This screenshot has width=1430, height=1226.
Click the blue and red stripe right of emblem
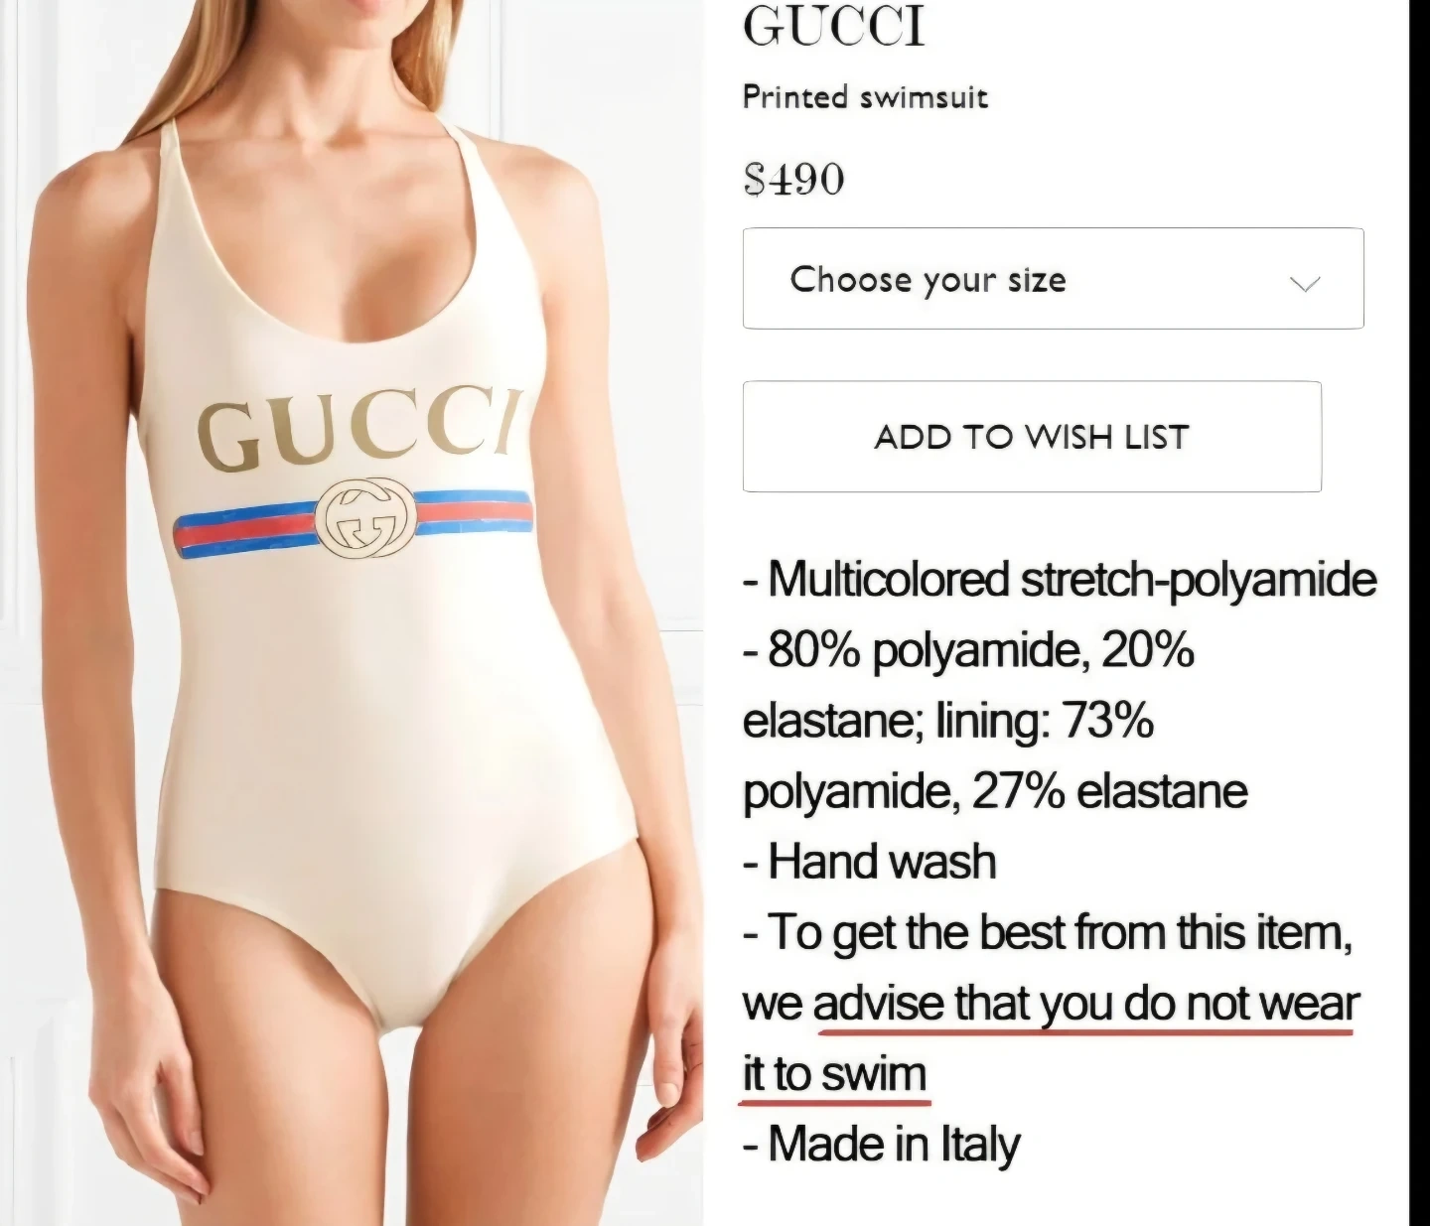[x=474, y=511]
